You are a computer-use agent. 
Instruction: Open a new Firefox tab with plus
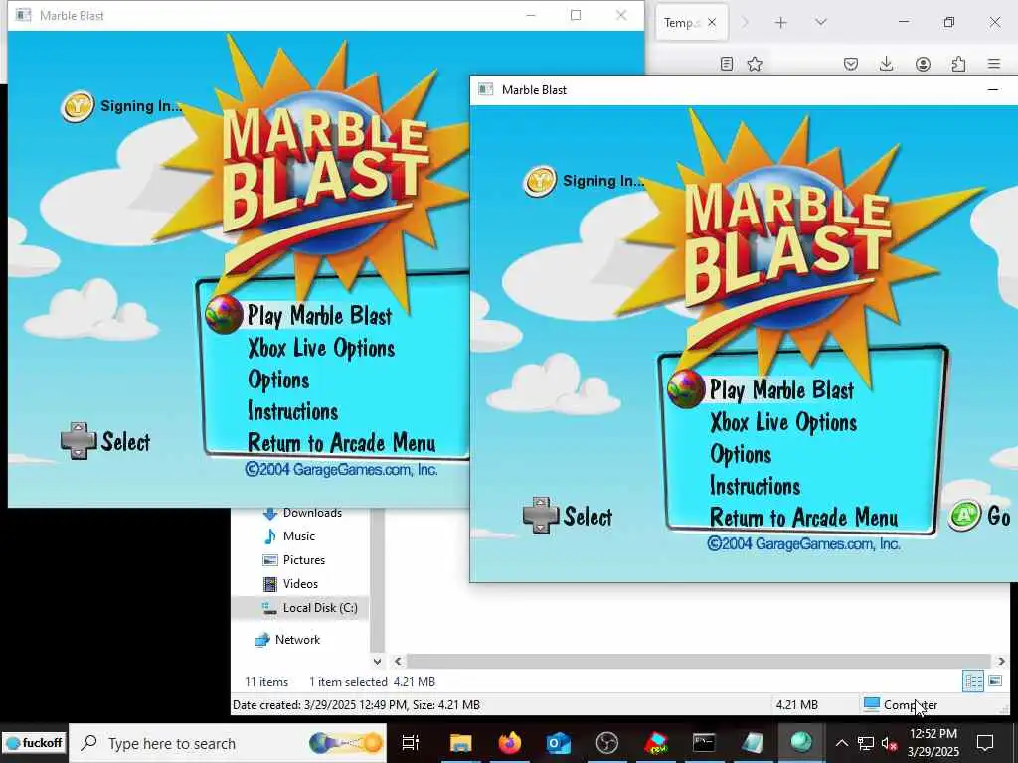pos(781,23)
